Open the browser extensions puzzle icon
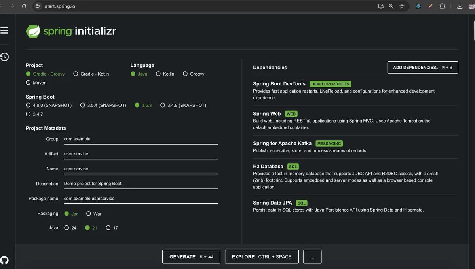 442,6
